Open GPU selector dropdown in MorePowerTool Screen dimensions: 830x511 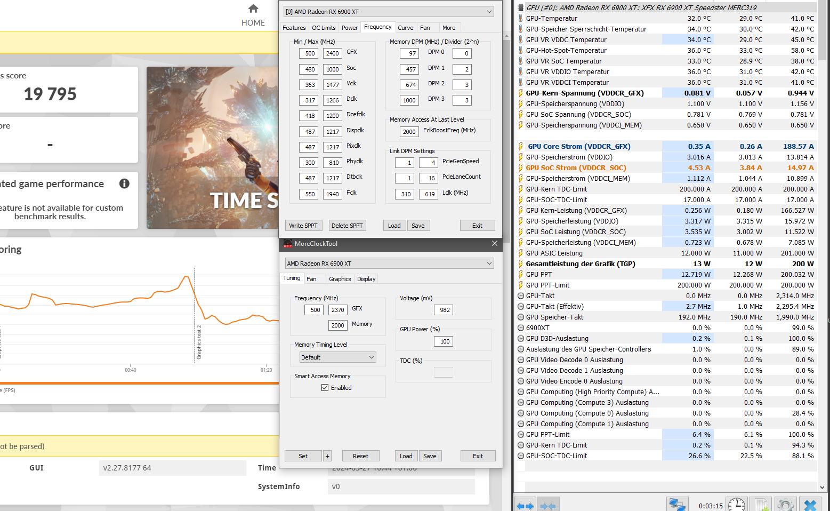pos(389,11)
